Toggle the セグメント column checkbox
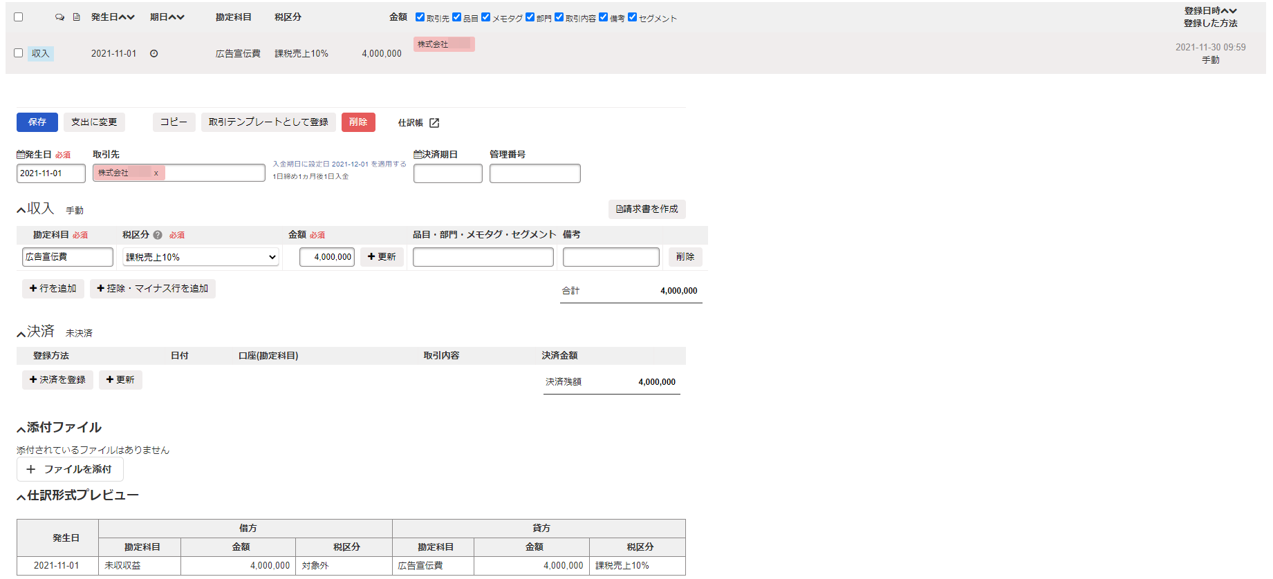The height and width of the screenshot is (579, 1273). click(x=632, y=17)
